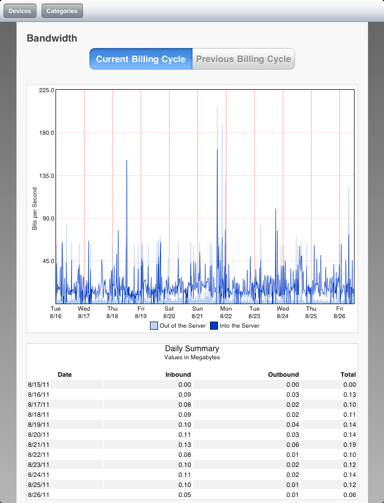Click the Bits per Second axis label
This screenshot has width=384, height=503.
(x=34, y=208)
